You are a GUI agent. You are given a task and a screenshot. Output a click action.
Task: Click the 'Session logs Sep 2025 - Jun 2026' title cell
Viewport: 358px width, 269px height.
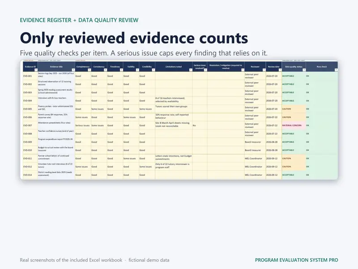56,76
